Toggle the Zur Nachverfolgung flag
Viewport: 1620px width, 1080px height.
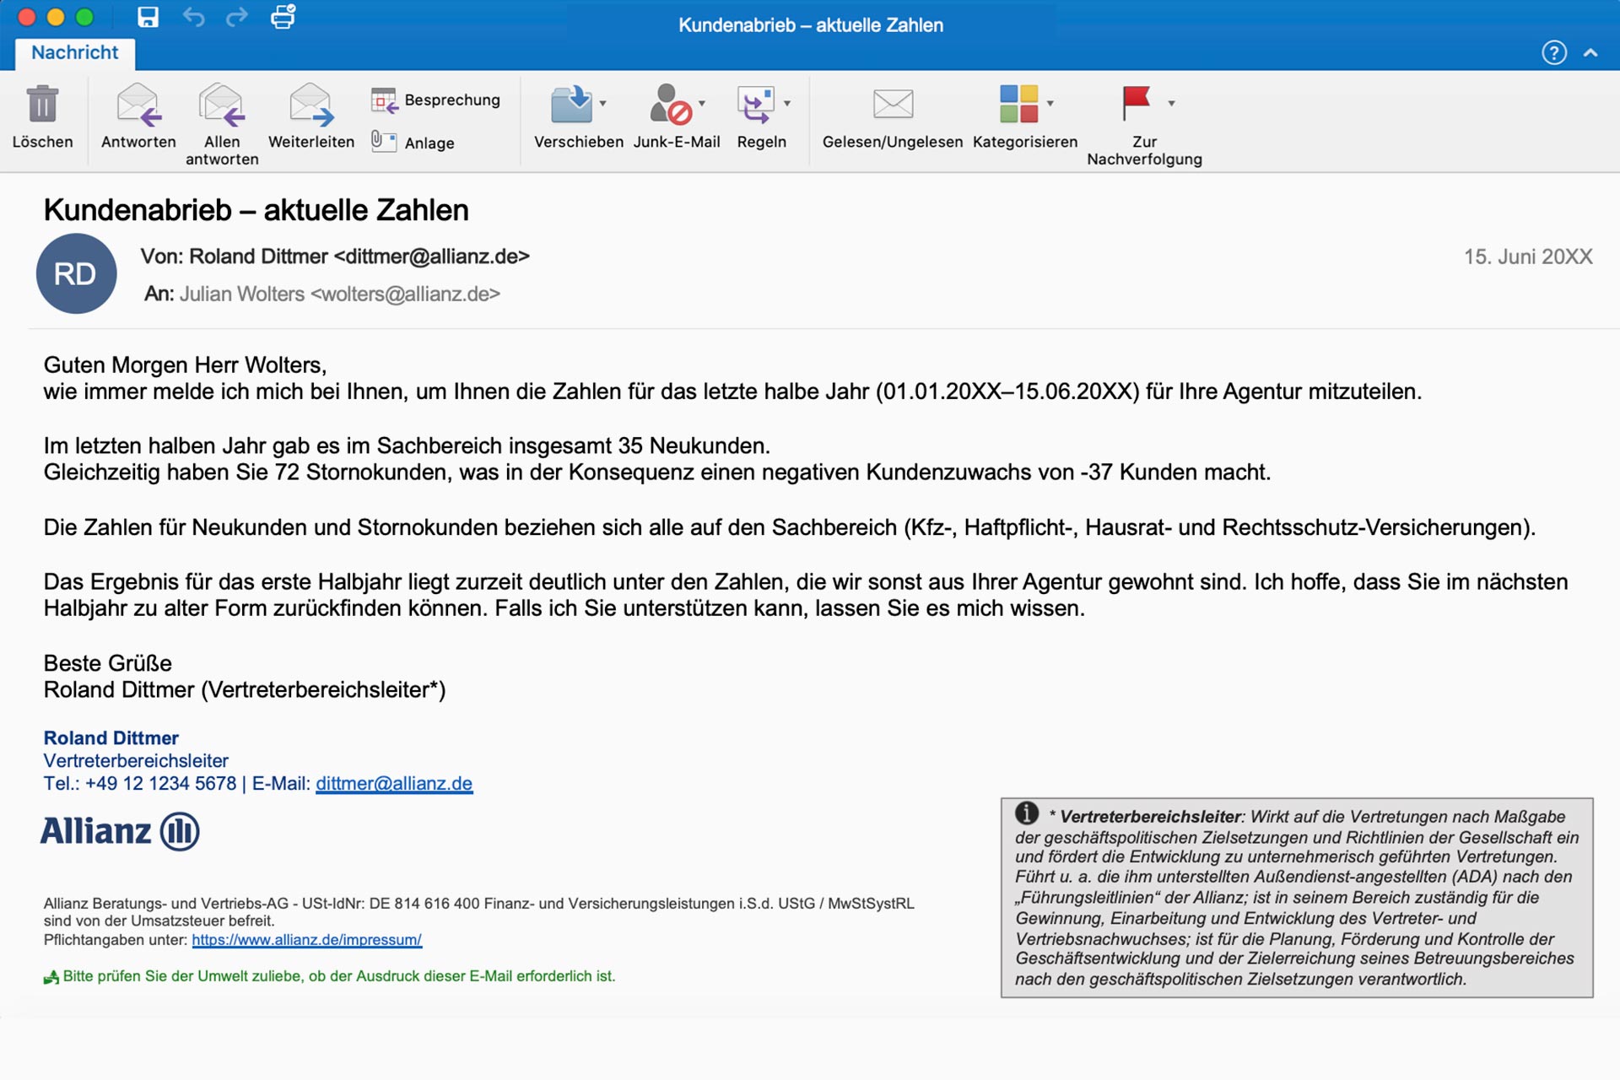(x=1136, y=103)
